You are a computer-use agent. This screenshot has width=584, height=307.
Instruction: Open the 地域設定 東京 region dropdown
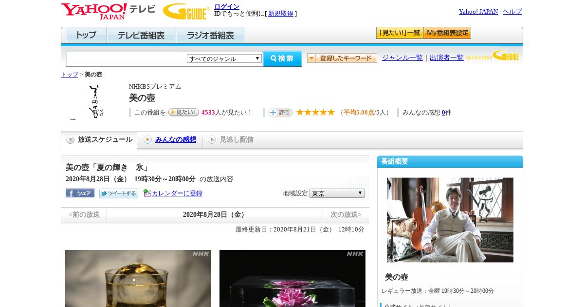tap(337, 193)
